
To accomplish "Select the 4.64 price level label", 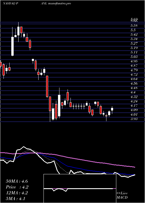I will 134,79.
